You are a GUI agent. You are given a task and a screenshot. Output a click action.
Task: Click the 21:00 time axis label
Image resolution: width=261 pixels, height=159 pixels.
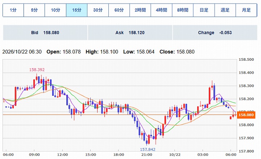(x=147, y=155)
